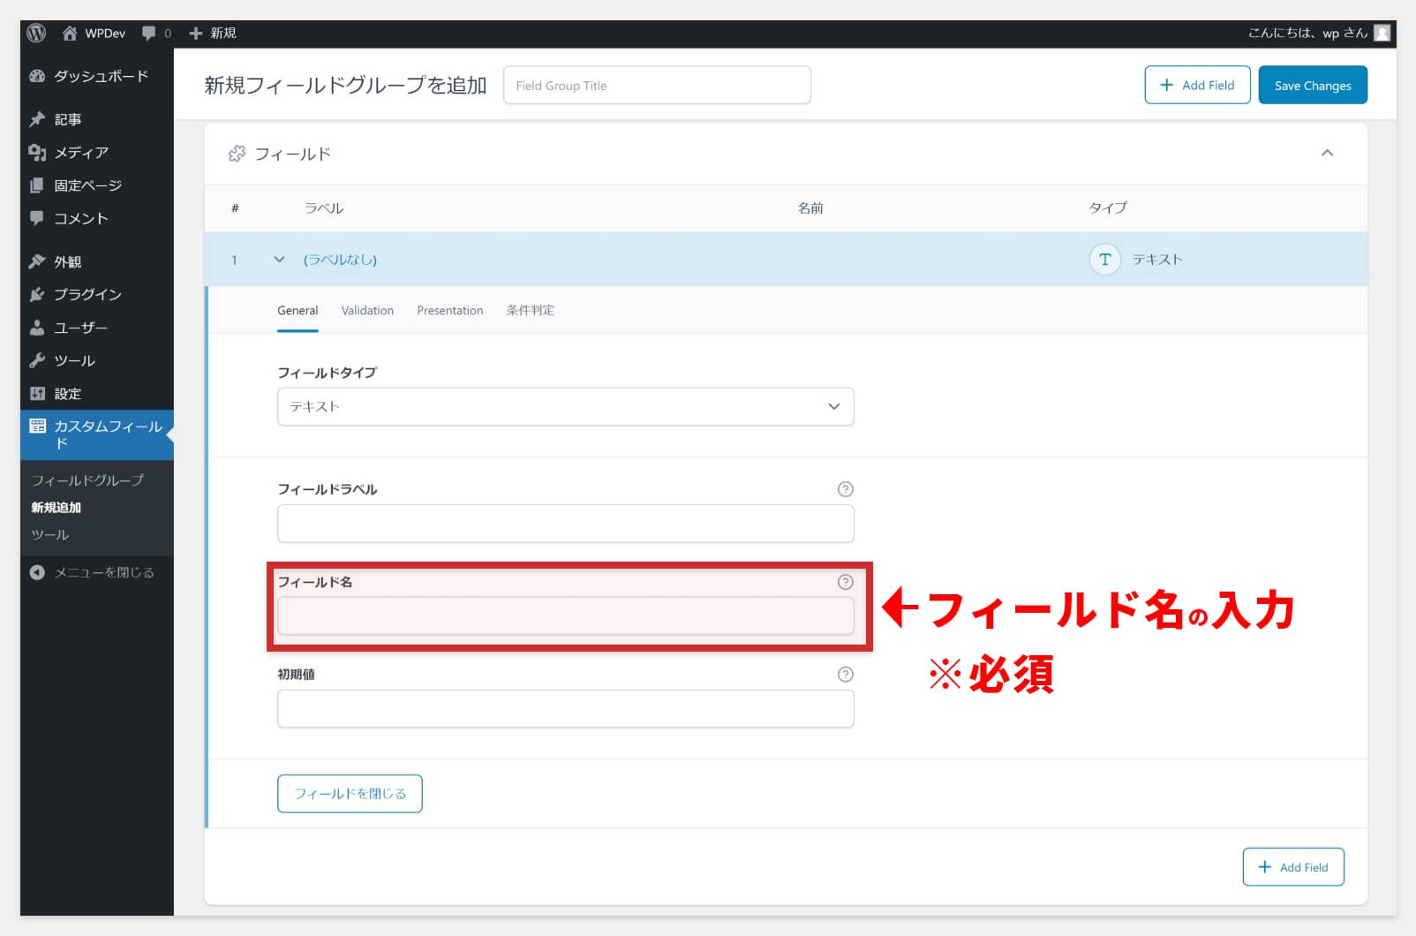This screenshot has width=1416, height=936.
Task: Click the user avatar in admin bar
Action: (1382, 34)
